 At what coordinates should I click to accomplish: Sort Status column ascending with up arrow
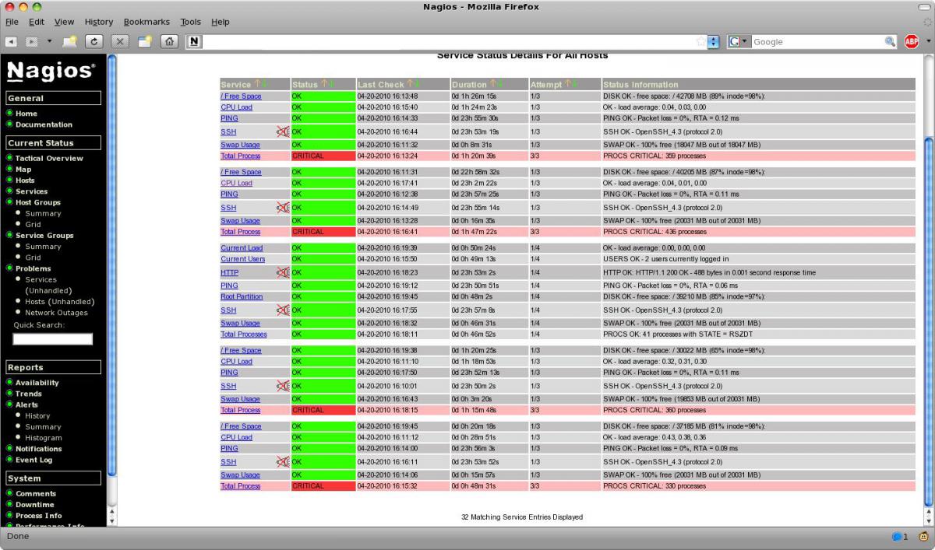324,84
